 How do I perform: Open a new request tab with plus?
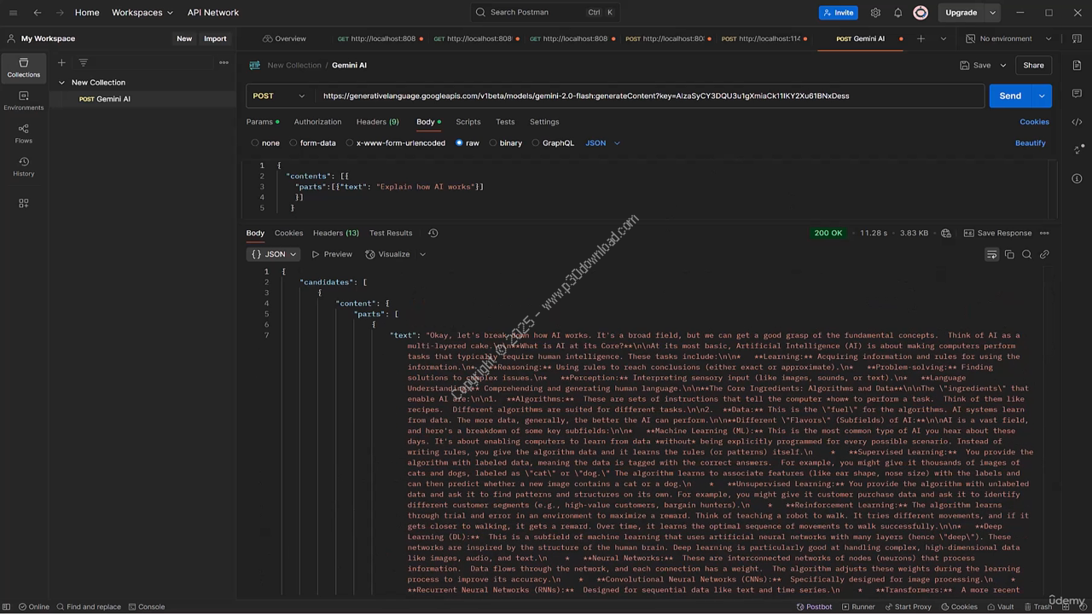pyautogui.click(x=921, y=38)
